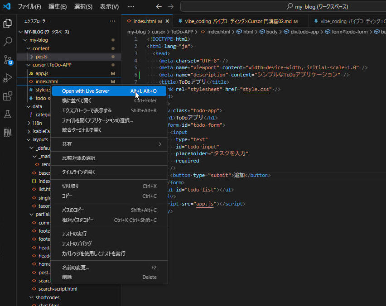Close the index.html editor tab
The image size is (386, 306).
pyautogui.click(x=167, y=21)
